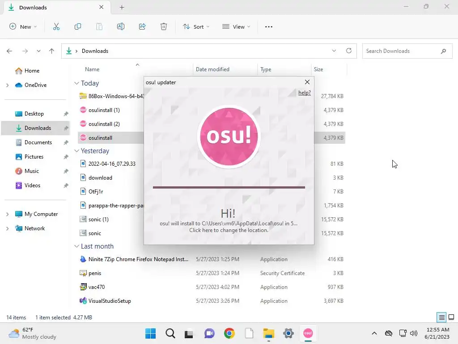Go up one folder level arrow
This screenshot has height=344, width=458.
[52, 51]
